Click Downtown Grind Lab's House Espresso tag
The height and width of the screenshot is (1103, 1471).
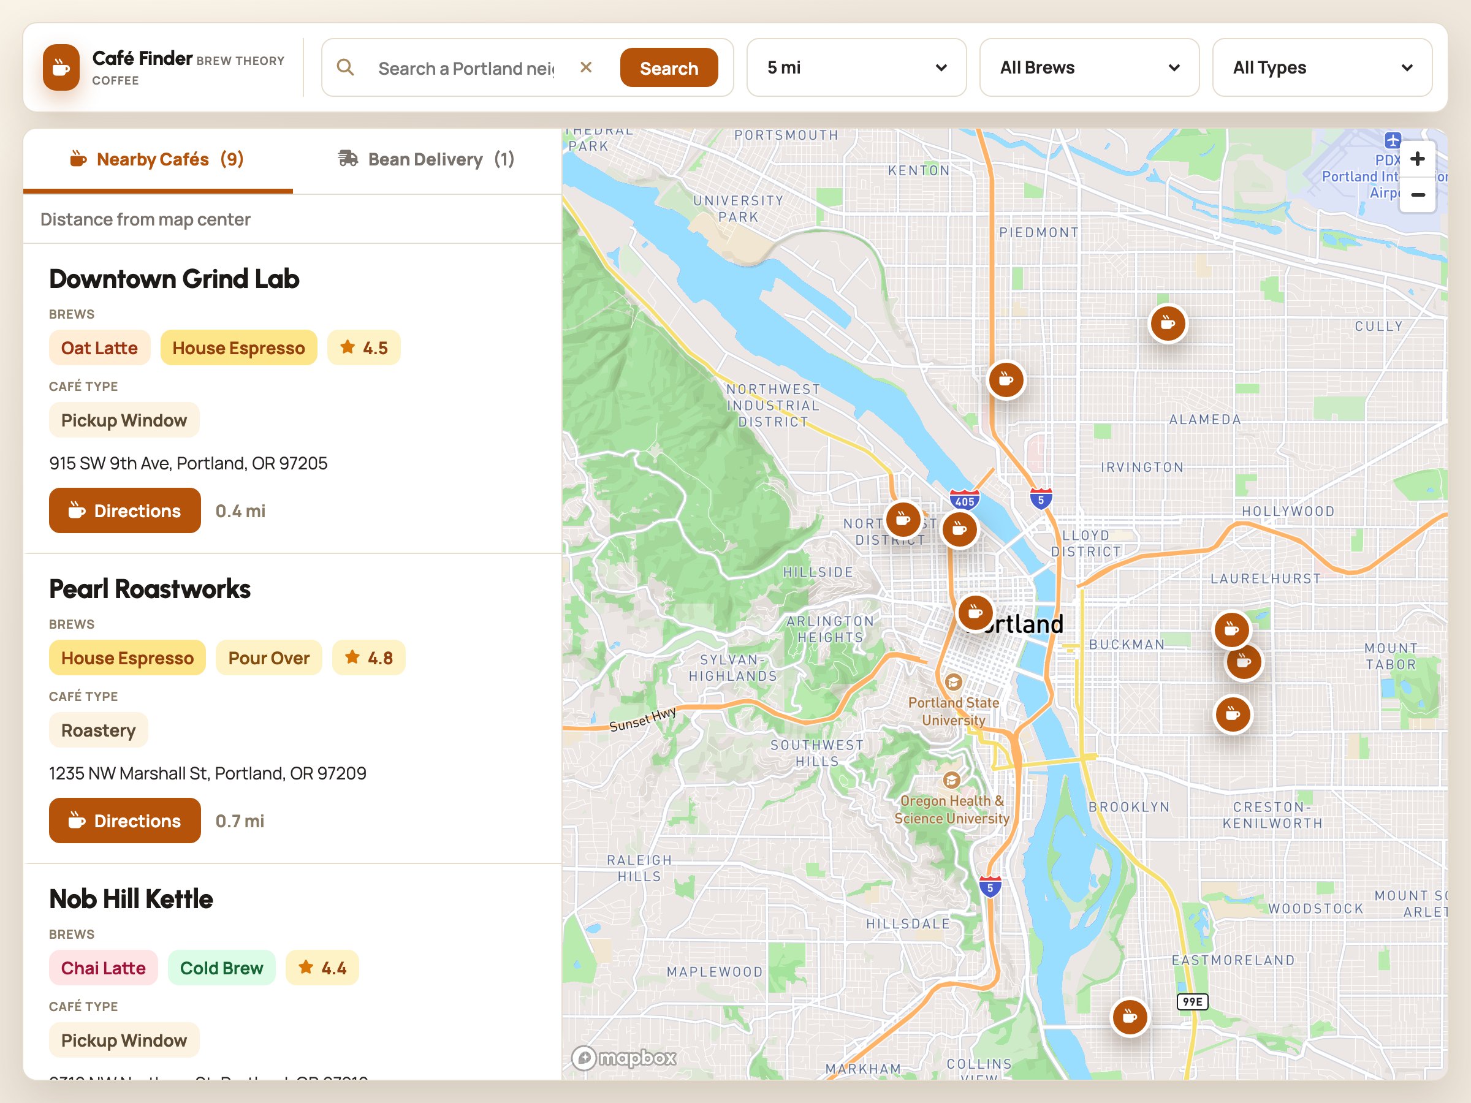(239, 347)
